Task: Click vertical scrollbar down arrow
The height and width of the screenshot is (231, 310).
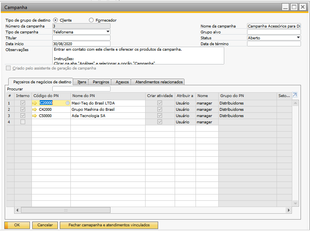Action: (x=295, y=203)
